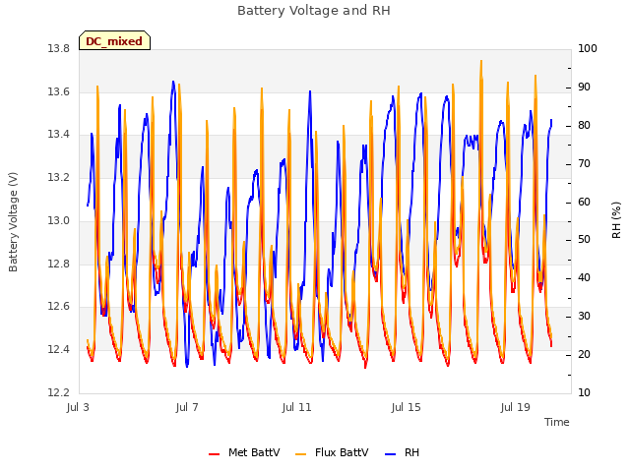The width and height of the screenshot is (630, 472).
Task: Click the Battery Voltage (V) axis label
Action: point(13,222)
